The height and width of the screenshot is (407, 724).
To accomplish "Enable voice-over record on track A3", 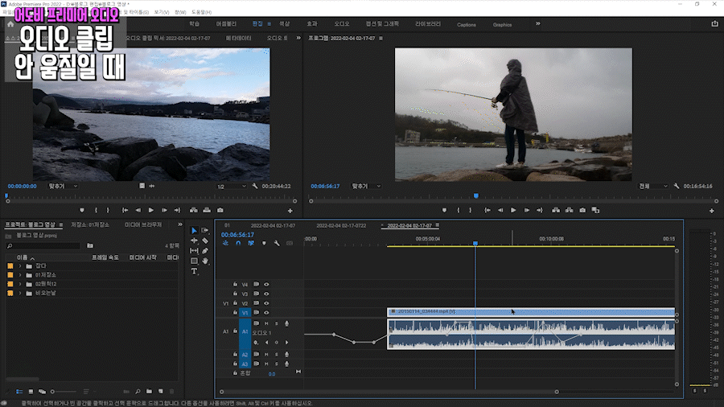I will tap(286, 364).
